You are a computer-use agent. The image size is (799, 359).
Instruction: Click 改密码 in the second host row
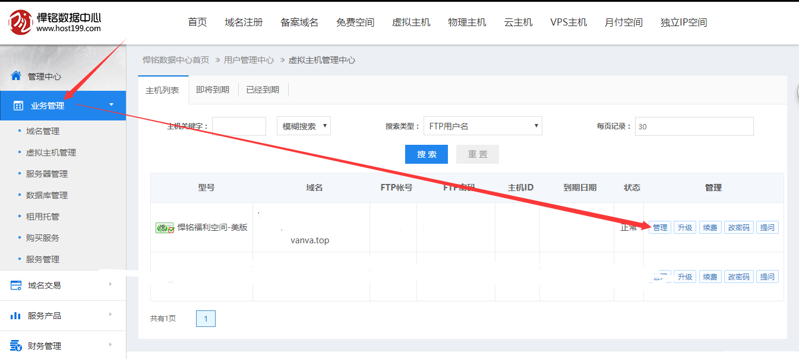click(x=739, y=277)
